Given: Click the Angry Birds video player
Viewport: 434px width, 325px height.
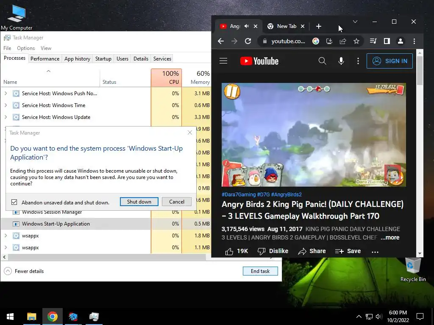Looking at the screenshot, I should tap(314, 135).
